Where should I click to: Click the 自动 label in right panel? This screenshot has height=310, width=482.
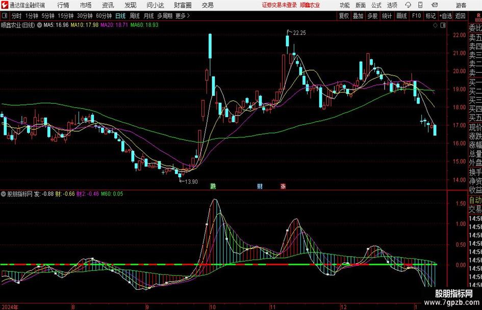click(475, 201)
